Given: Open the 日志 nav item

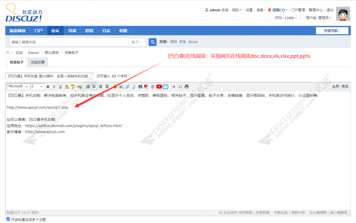Looking at the screenshot, I should coord(106,30).
